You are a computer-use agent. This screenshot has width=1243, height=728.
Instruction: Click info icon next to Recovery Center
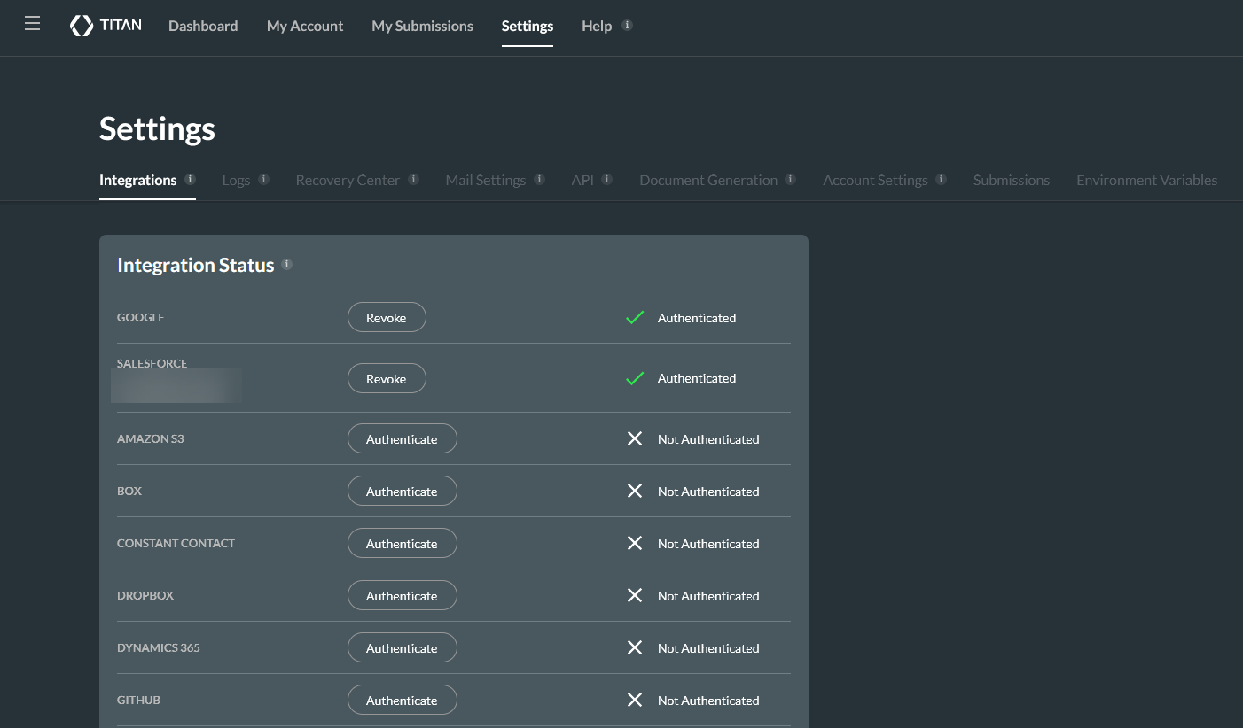click(x=413, y=179)
